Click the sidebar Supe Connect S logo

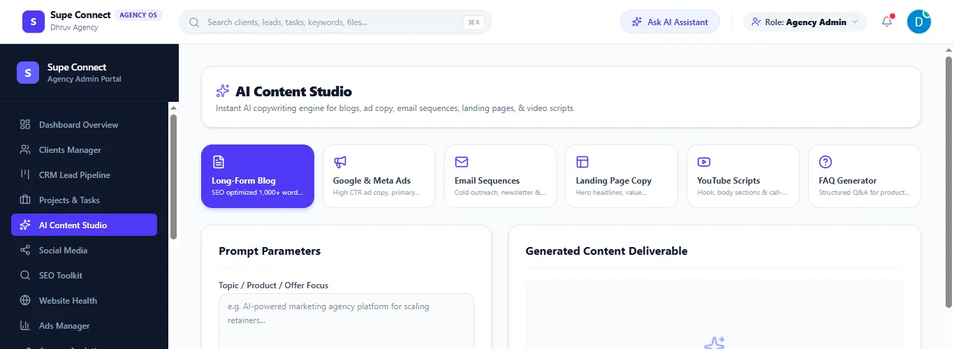[28, 73]
